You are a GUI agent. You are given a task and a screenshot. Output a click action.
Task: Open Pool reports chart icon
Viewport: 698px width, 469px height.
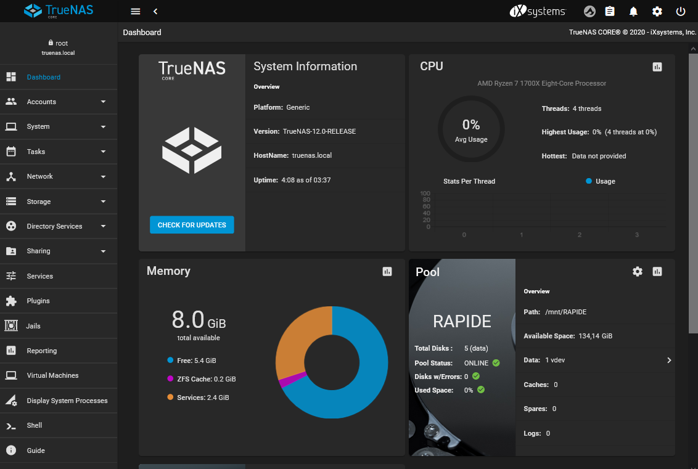pos(657,271)
